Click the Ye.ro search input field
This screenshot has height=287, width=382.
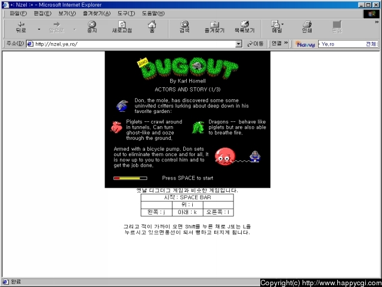coord(341,44)
